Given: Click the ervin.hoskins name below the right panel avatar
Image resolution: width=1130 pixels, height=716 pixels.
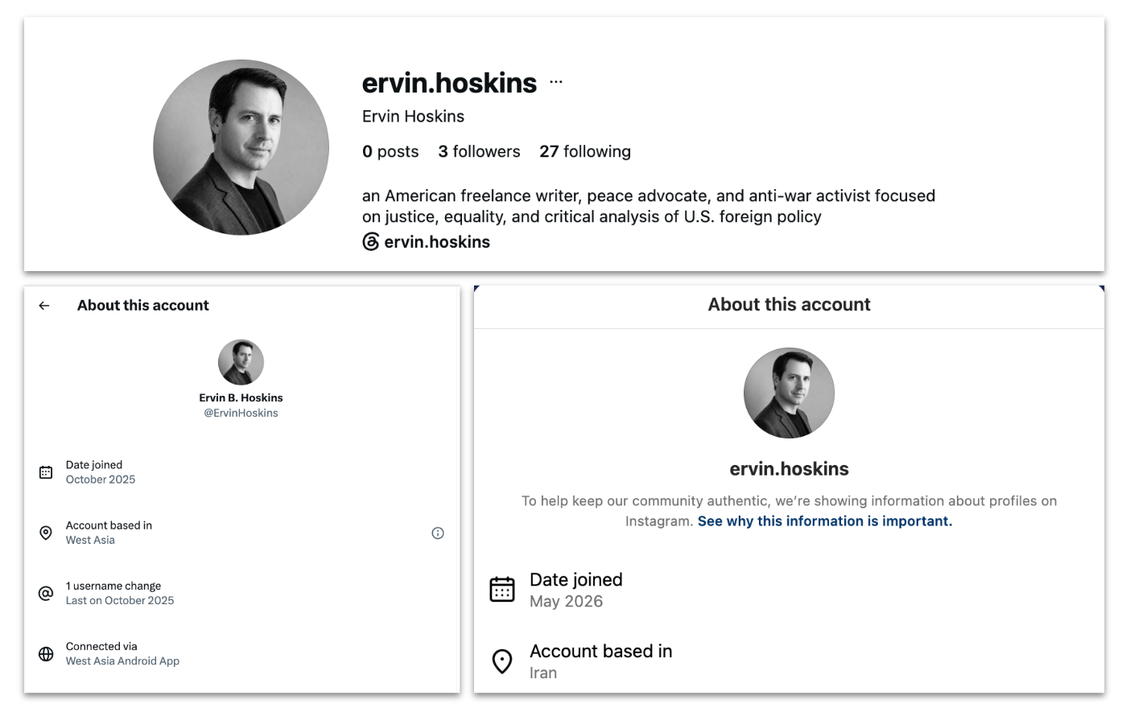Looking at the screenshot, I should [x=789, y=469].
